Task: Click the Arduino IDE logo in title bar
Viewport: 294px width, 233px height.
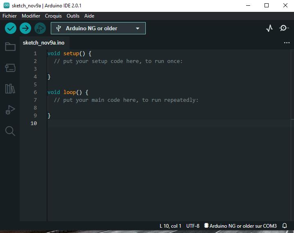Action: pyautogui.click(x=7, y=5)
